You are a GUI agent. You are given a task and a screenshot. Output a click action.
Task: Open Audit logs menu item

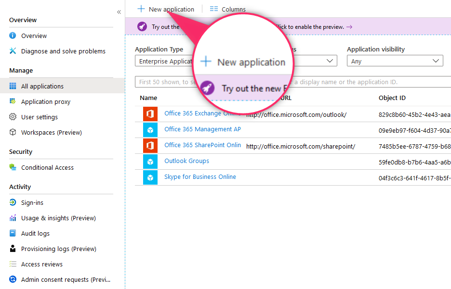pyautogui.click(x=35, y=233)
